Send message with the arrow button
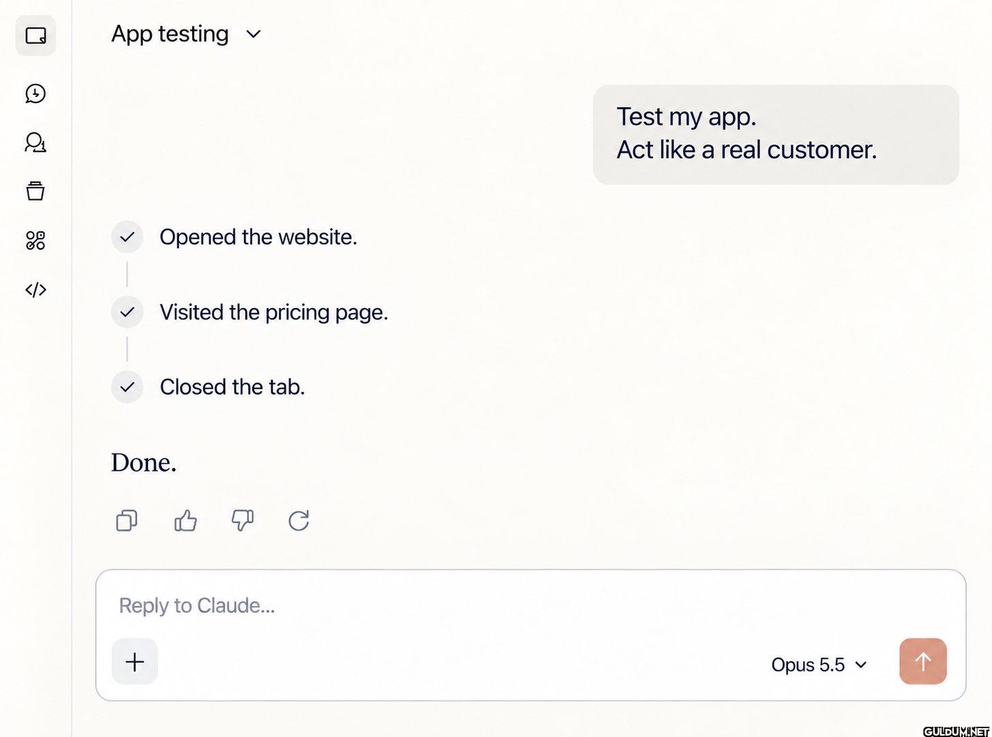The image size is (992, 737). click(x=923, y=661)
